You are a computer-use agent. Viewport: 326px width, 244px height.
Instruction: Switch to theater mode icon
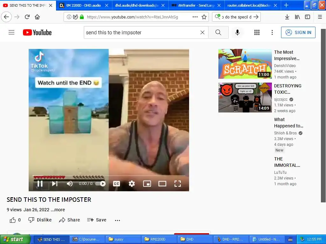click(x=162, y=184)
